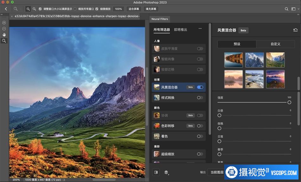Click the 适合屏幕 button
The width and height of the screenshot is (301, 182).
tap(134, 9)
